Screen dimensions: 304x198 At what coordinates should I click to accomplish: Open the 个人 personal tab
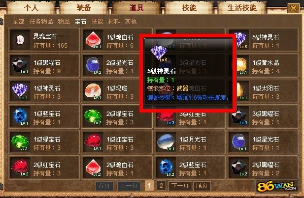click(x=31, y=7)
